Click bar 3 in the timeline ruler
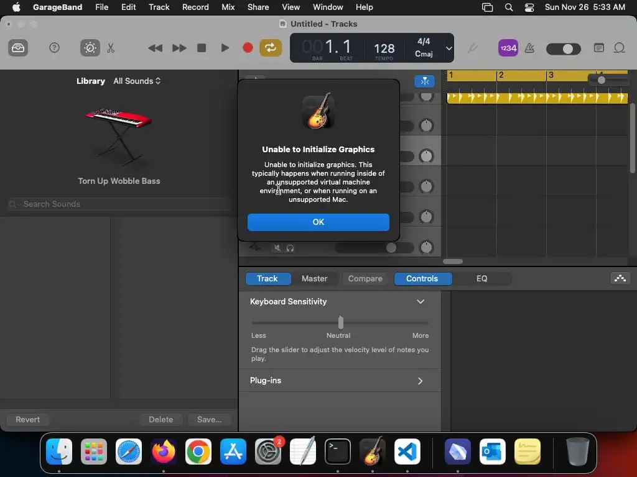637x477 pixels. [551, 75]
